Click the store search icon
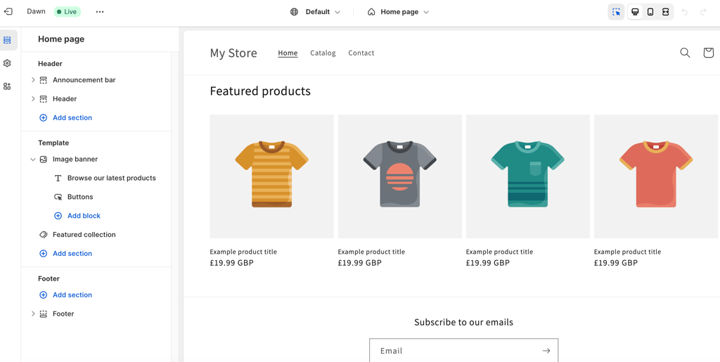 click(x=685, y=53)
